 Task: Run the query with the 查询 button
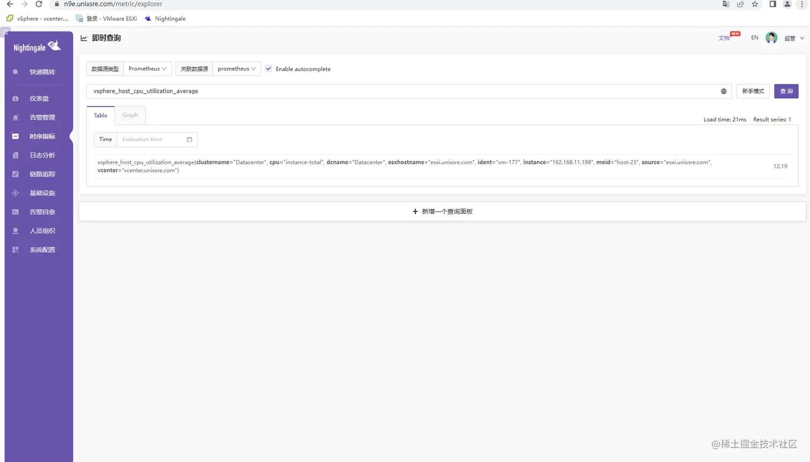point(786,91)
